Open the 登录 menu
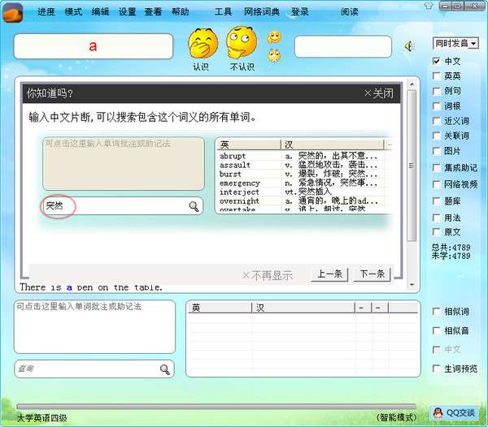 pyautogui.click(x=299, y=12)
